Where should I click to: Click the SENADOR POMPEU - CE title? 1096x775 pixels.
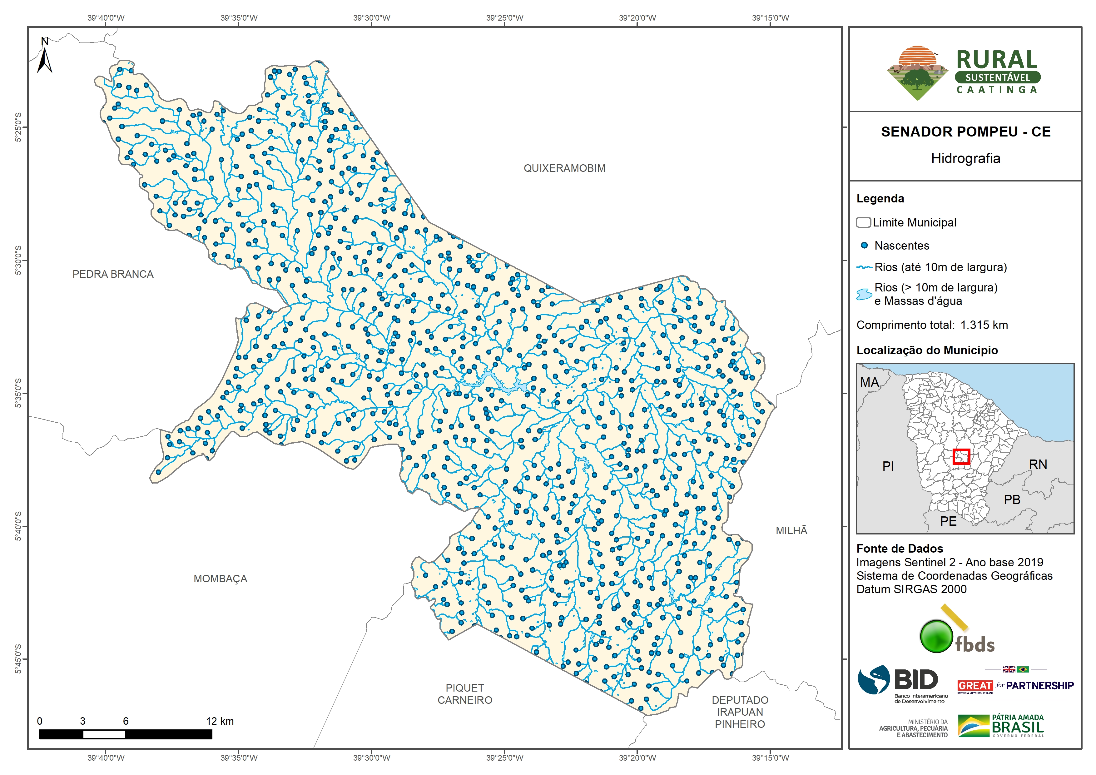coord(965,132)
